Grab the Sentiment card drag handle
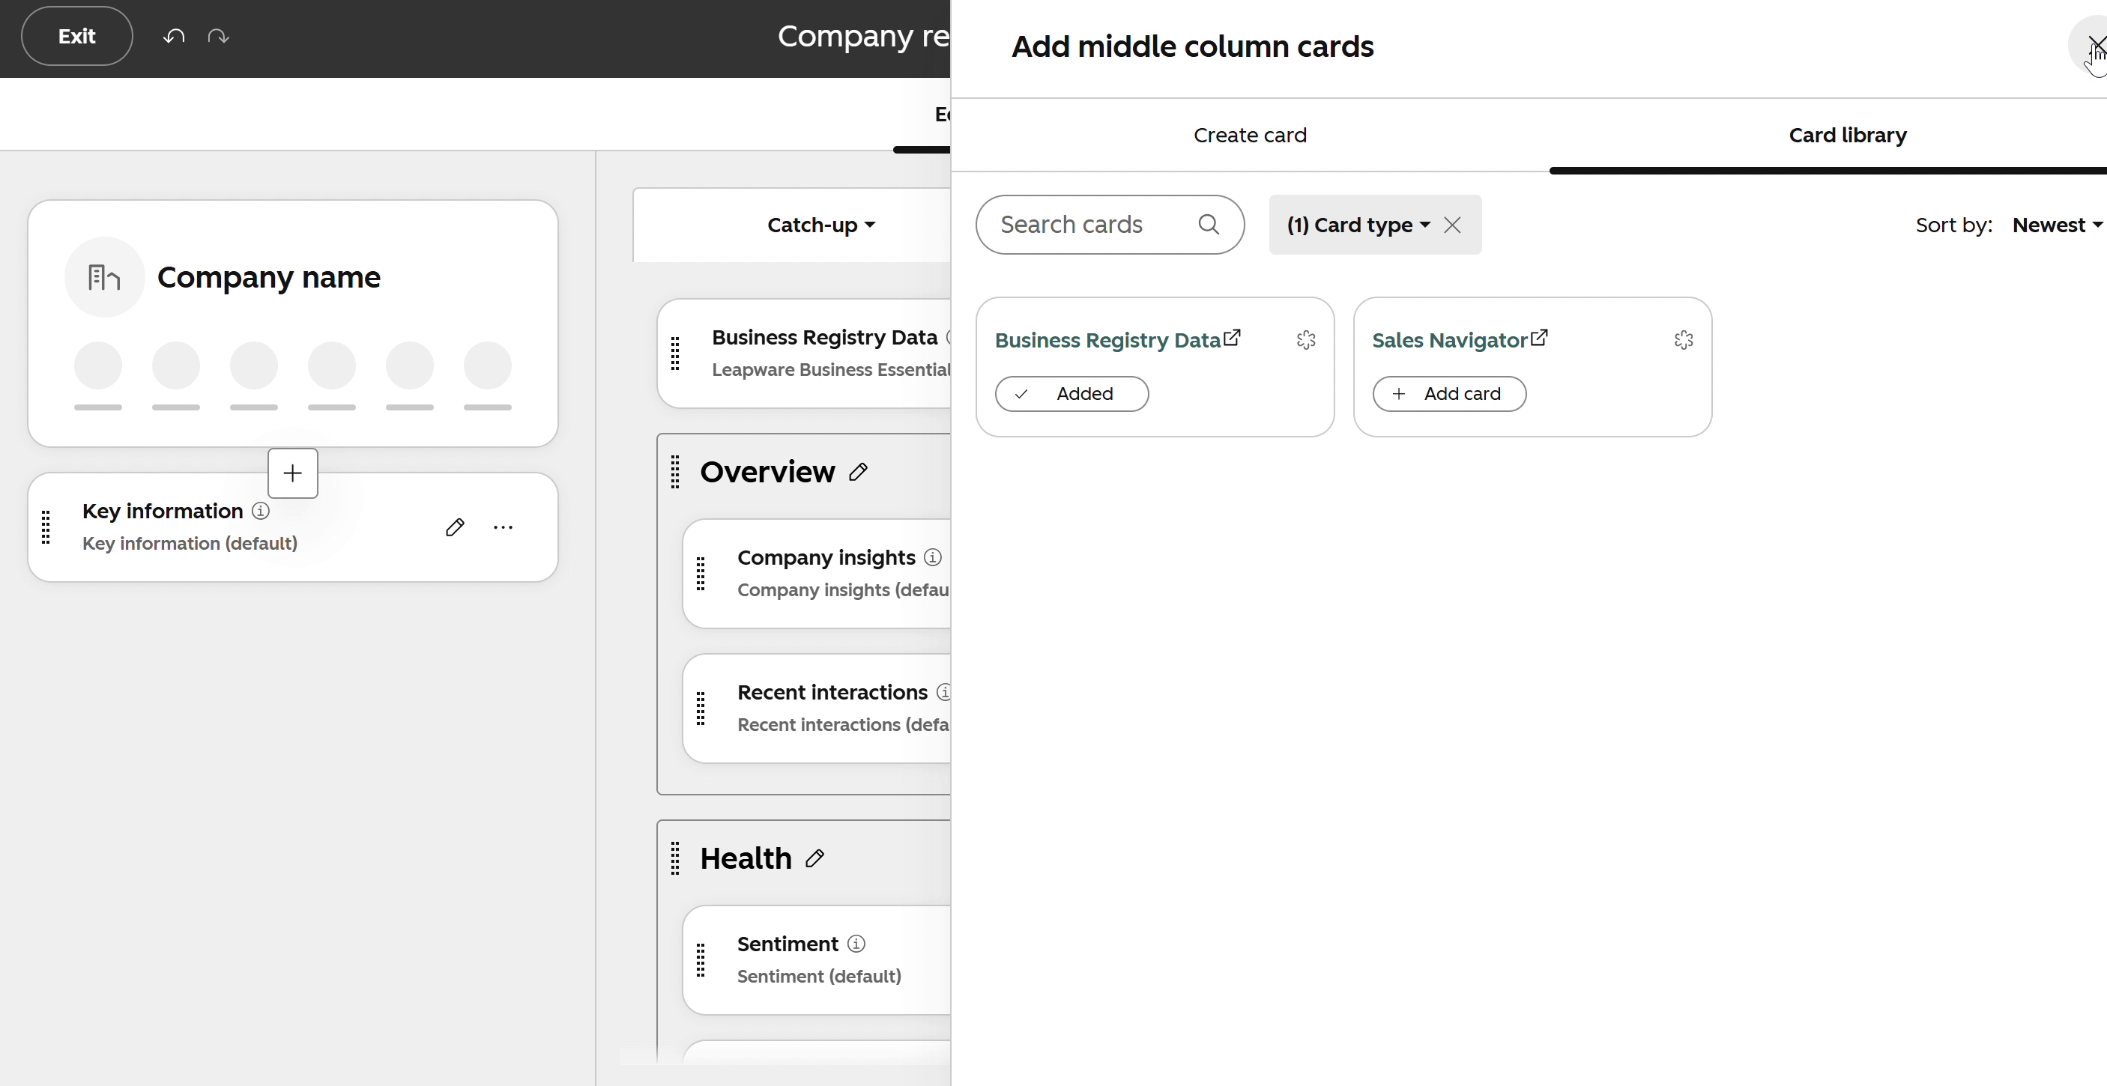Viewport: 2107px width, 1086px height. (x=700, y=960)
